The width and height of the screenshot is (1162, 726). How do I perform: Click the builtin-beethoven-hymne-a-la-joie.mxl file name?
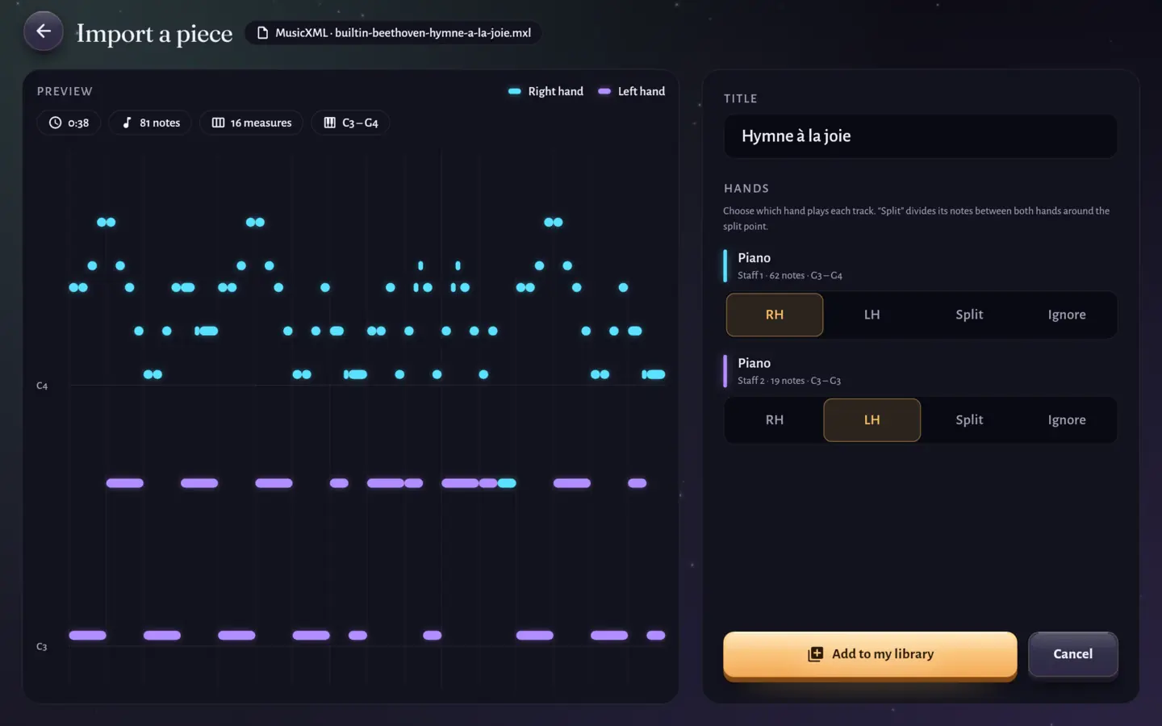[433, 33]
